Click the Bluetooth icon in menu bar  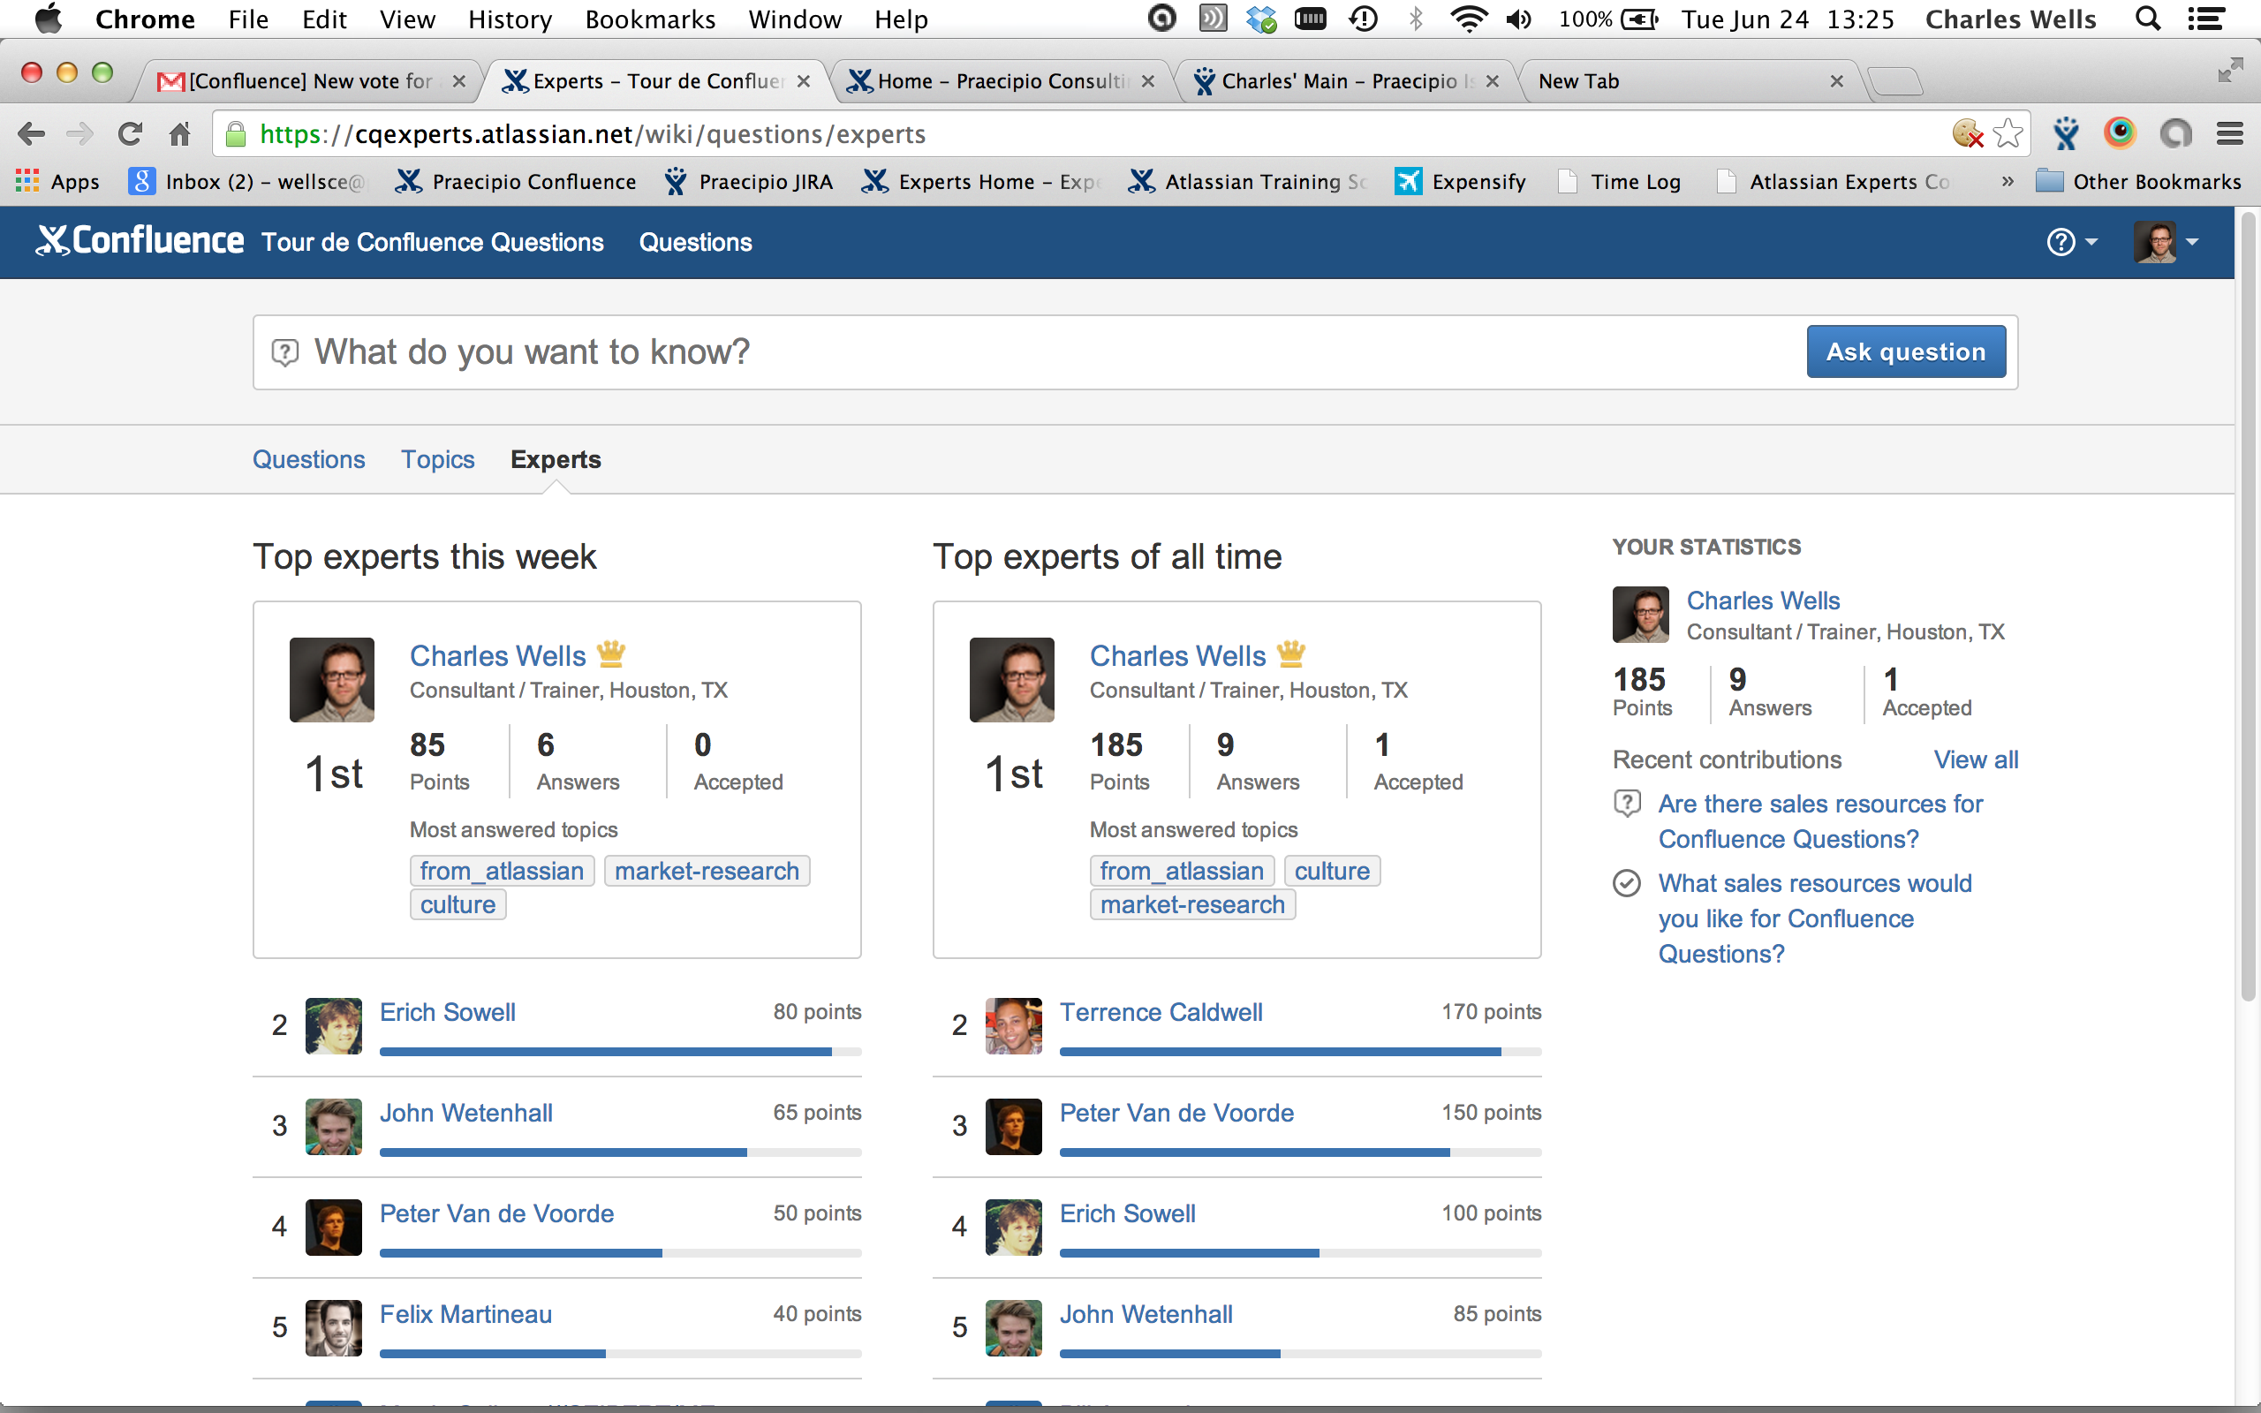point(1417,19)
